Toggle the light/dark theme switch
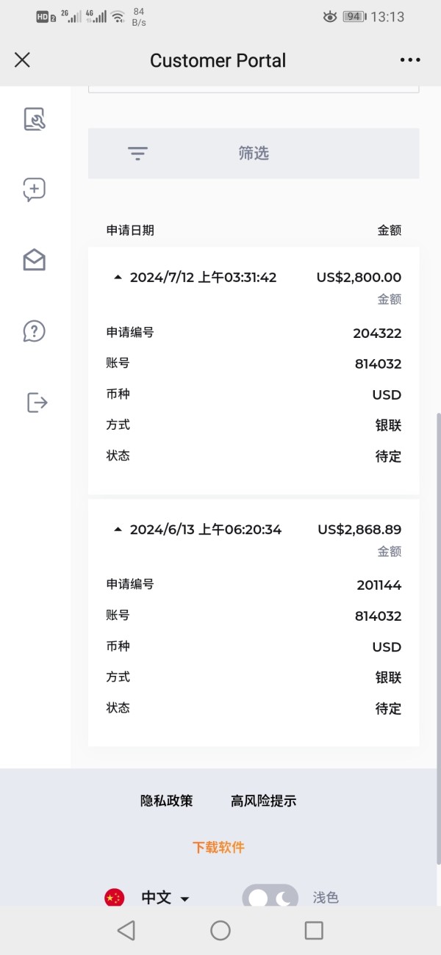This screenshot has height=955, width=441. (270, 898)
